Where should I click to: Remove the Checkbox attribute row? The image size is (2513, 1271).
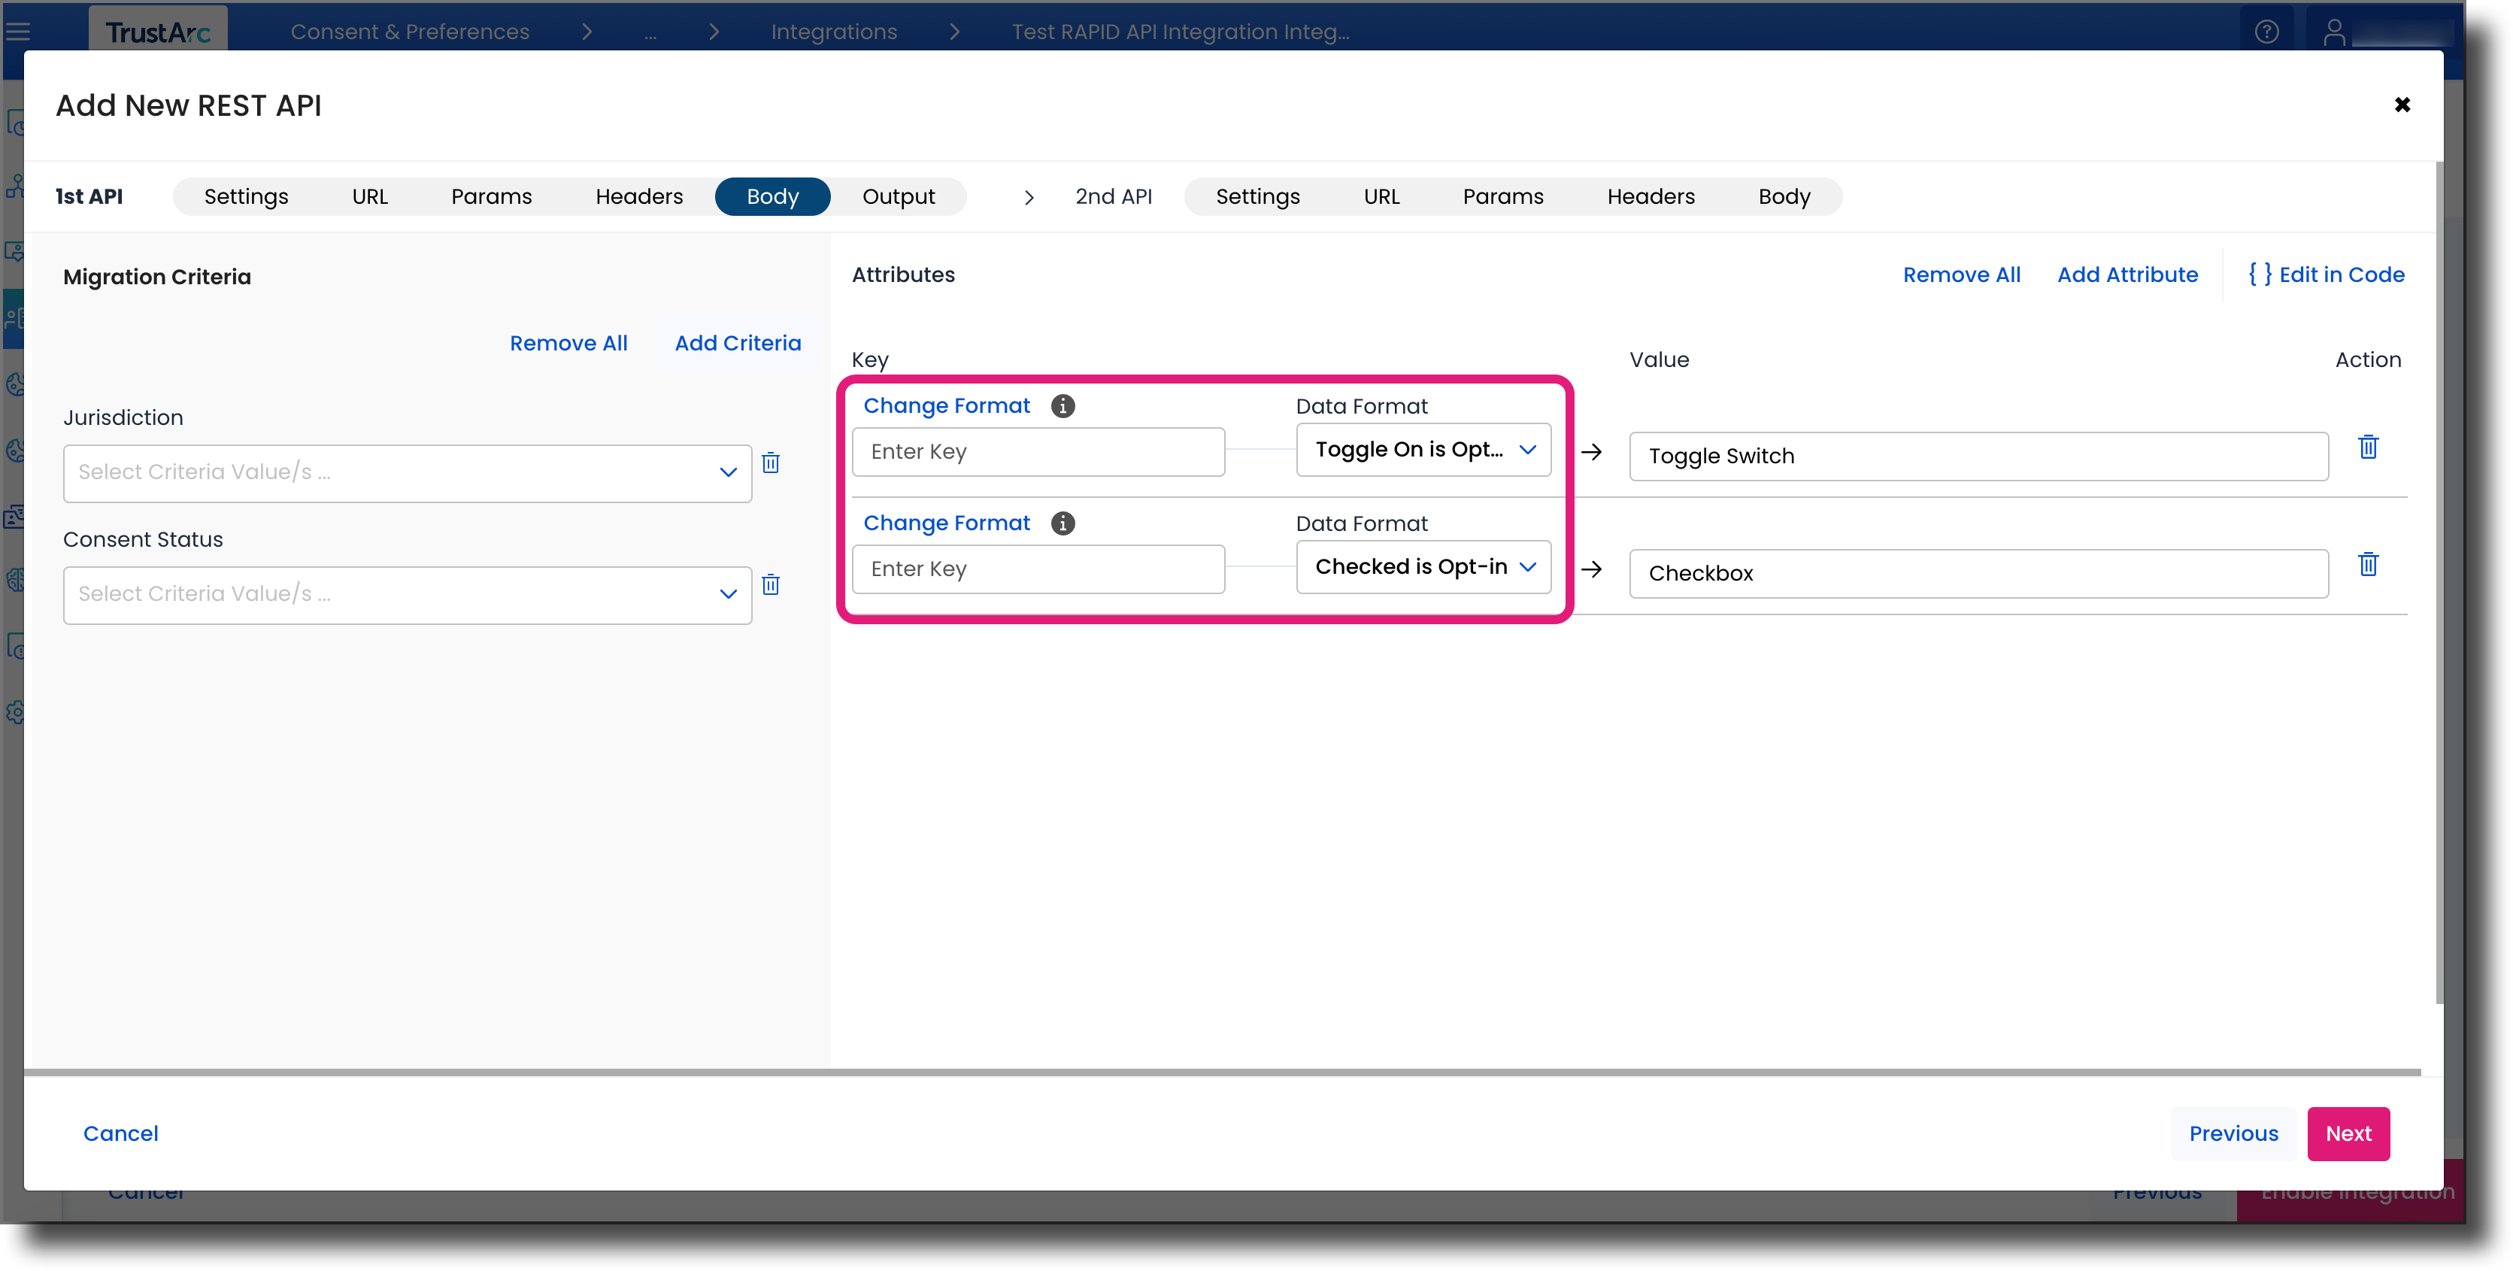[2368, 564]
